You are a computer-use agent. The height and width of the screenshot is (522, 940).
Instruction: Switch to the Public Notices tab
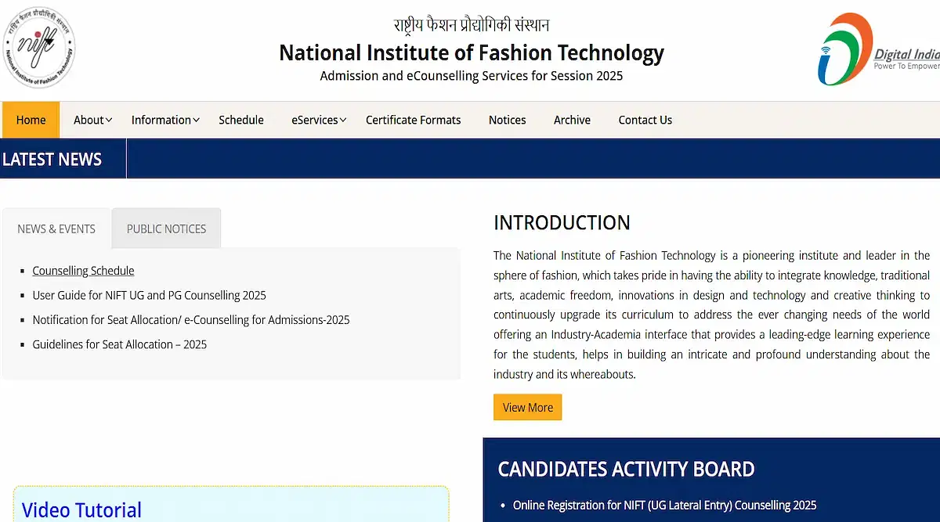pos(166,229)
